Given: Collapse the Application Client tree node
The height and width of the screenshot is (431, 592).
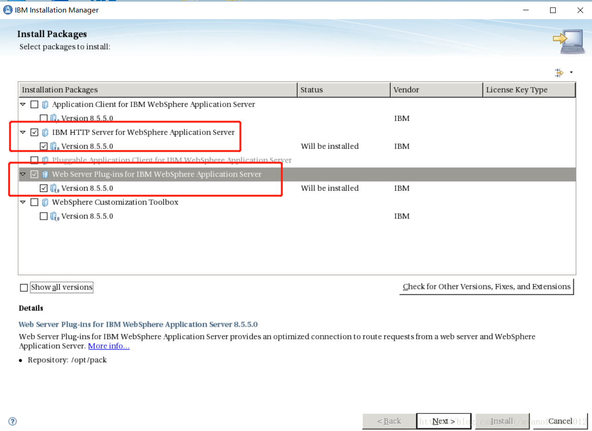Looking at the screenshot, I should coord(23,104).
